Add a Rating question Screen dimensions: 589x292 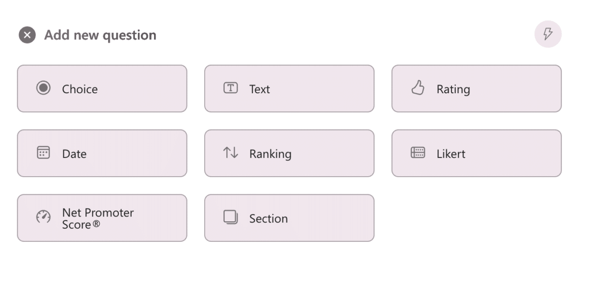pyautogui.click(x=476, y=89)
